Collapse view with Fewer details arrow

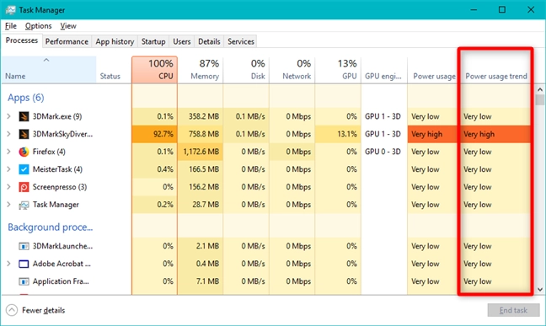pos(12,310)
